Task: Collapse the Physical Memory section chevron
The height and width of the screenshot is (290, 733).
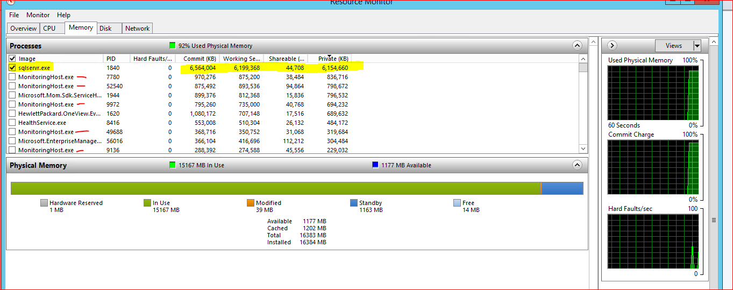Action: coord(577,165)
